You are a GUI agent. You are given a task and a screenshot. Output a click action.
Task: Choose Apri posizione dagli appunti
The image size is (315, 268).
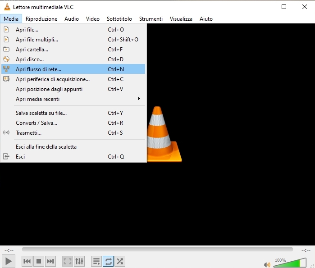pyautogui.click(x=73, y=89)
